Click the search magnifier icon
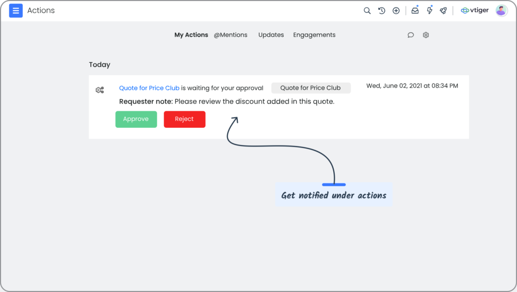Image resolution: width=517 pixels, height=292 pixels. 367,11
